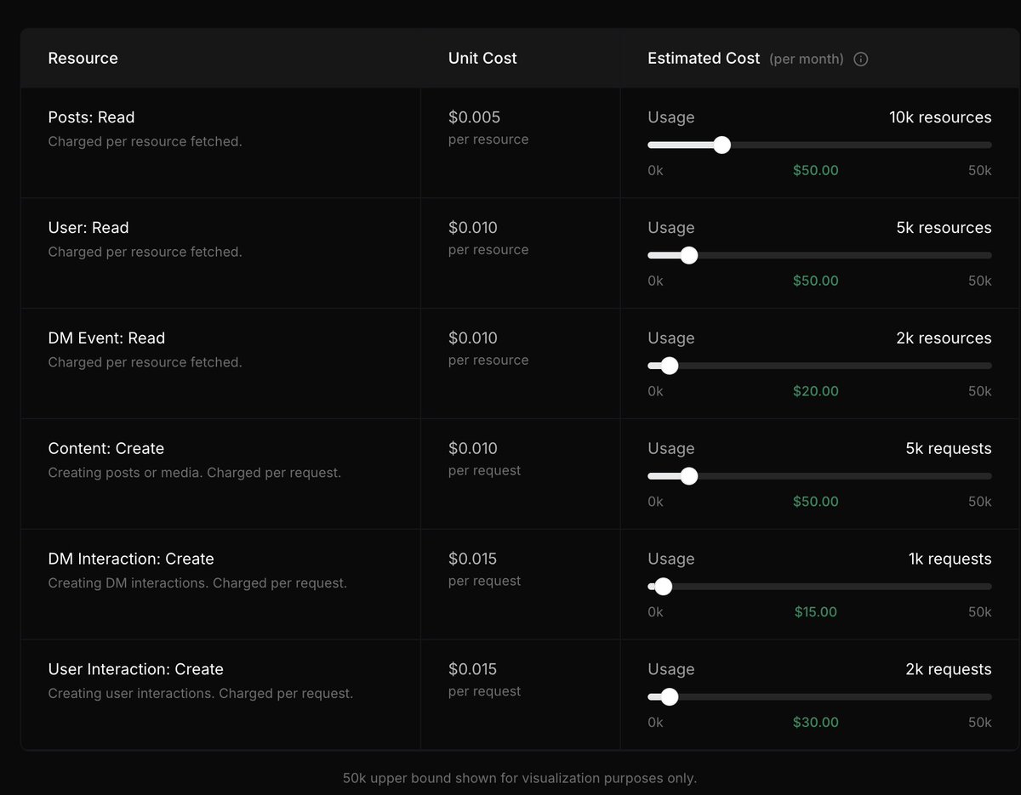The width and height of the screenshot is (1021, 795).
Task: Click the $0.015 unit cost for User Interaction: Create
Action: (472, 670)
